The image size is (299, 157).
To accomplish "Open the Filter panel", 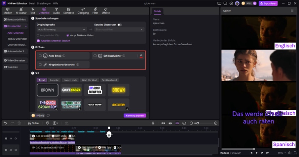I will (x=95, y=11).
